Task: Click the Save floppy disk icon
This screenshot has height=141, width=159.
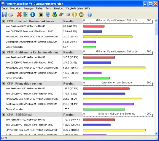Action: coord(4,15)
